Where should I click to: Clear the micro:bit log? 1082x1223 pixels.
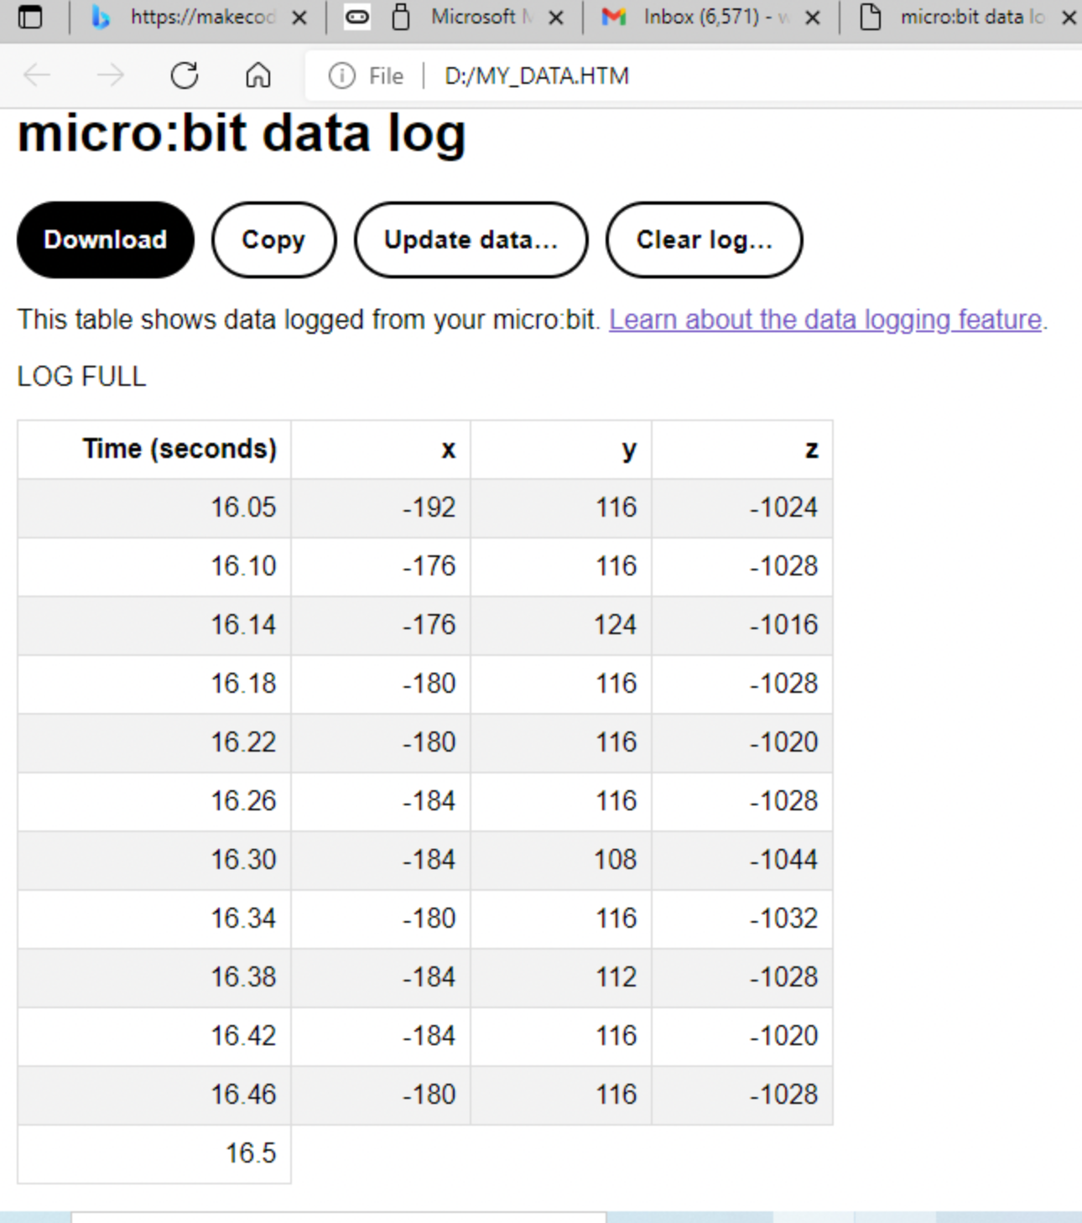tap(704, 240)
